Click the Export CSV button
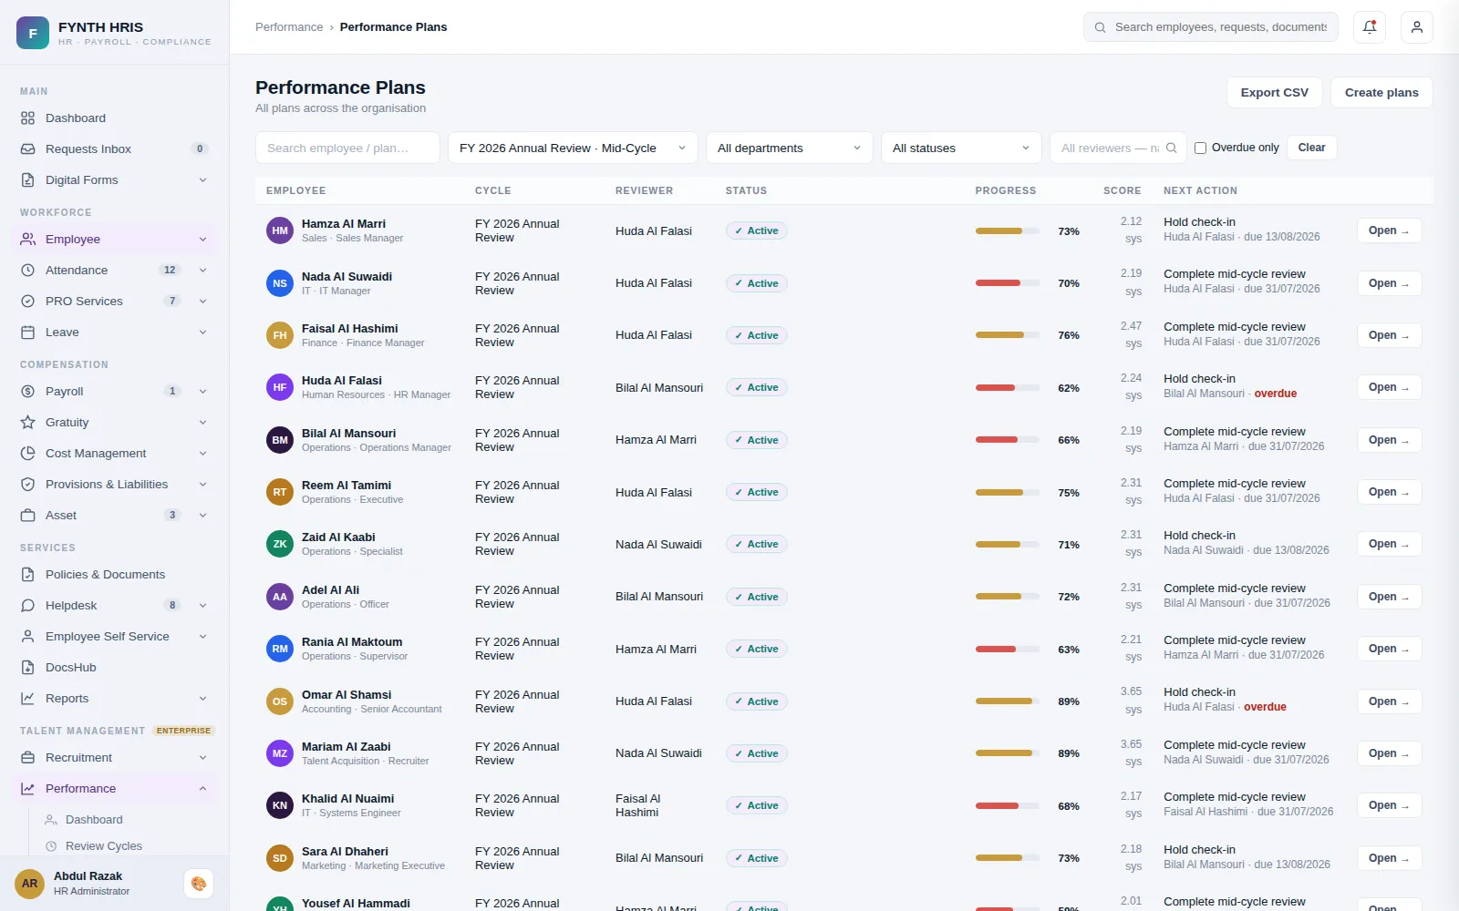The image size is (1459, 911). pos(1274,93)
